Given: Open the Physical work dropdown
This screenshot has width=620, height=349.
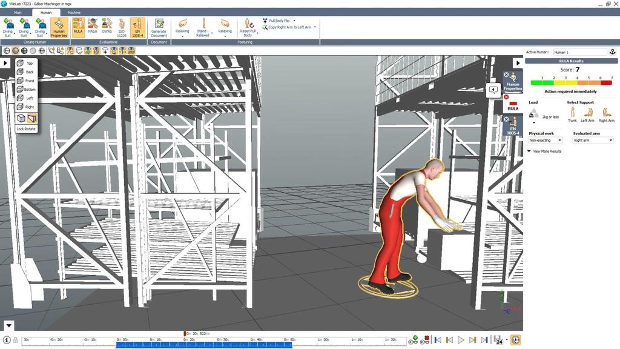Looking at the screenshot, I should click(x=546, y=140).
